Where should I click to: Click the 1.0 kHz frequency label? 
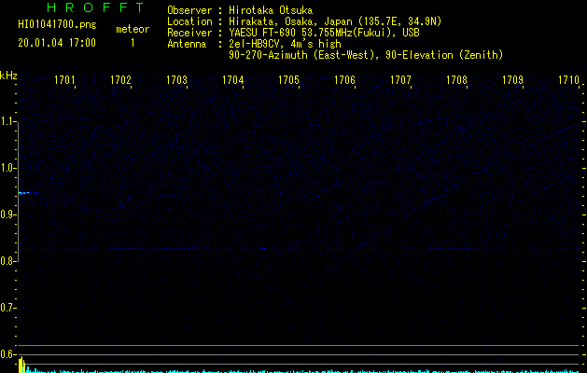coord(7,168)
